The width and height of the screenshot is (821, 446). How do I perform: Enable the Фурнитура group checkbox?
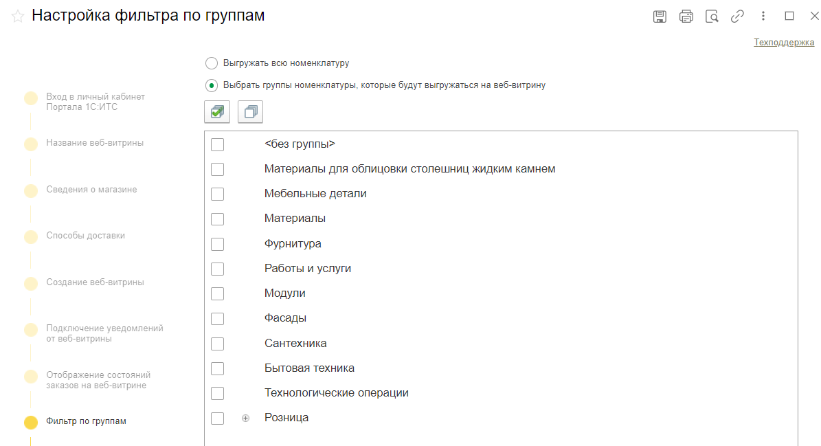click(x=218, y=244)
